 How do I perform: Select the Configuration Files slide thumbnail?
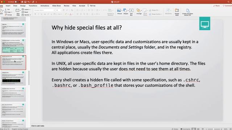point(13,78)
